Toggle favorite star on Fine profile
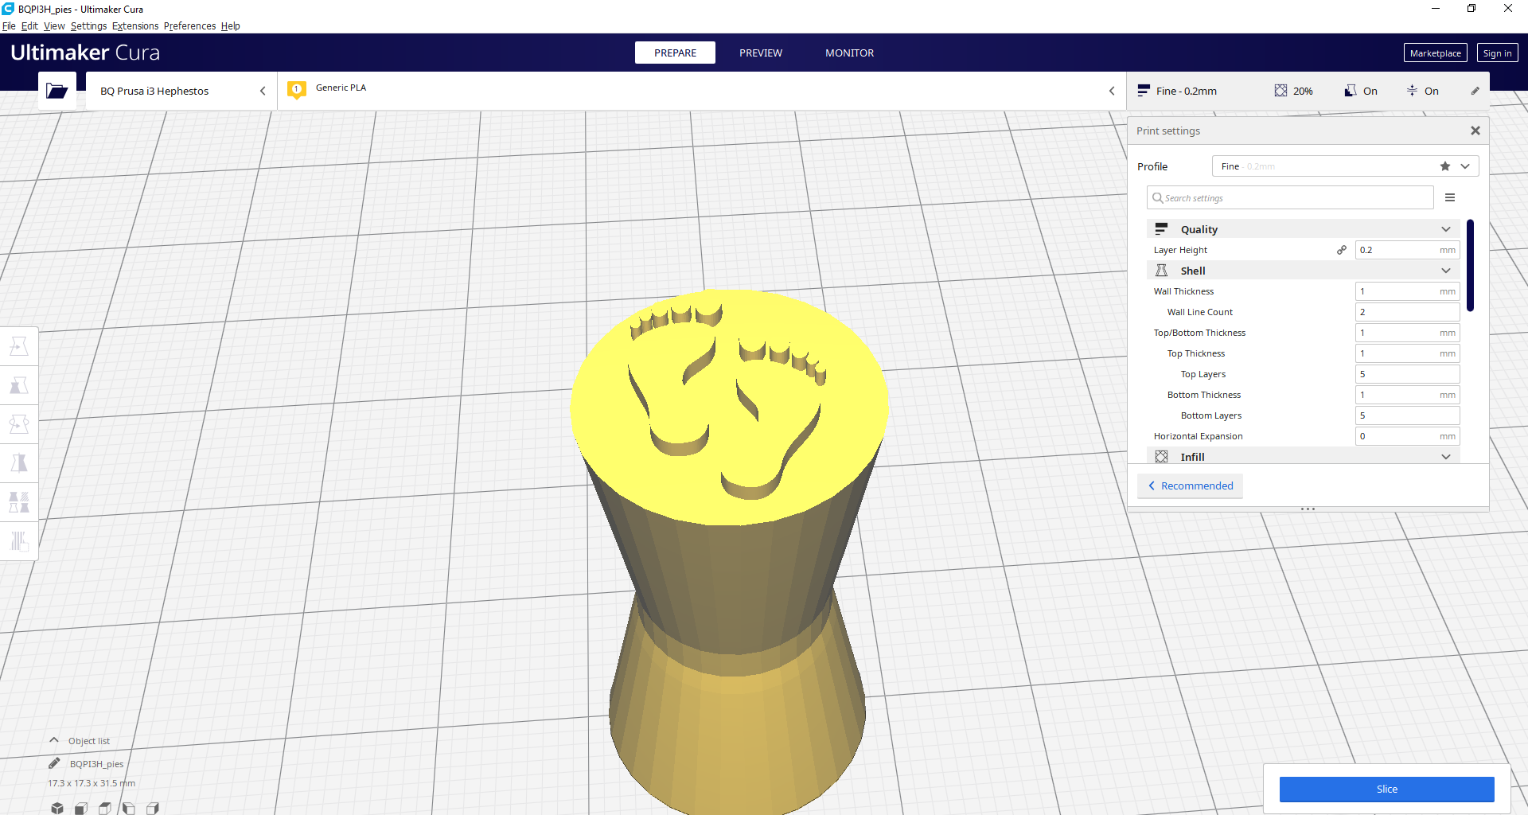 (x=1444, y=166)
